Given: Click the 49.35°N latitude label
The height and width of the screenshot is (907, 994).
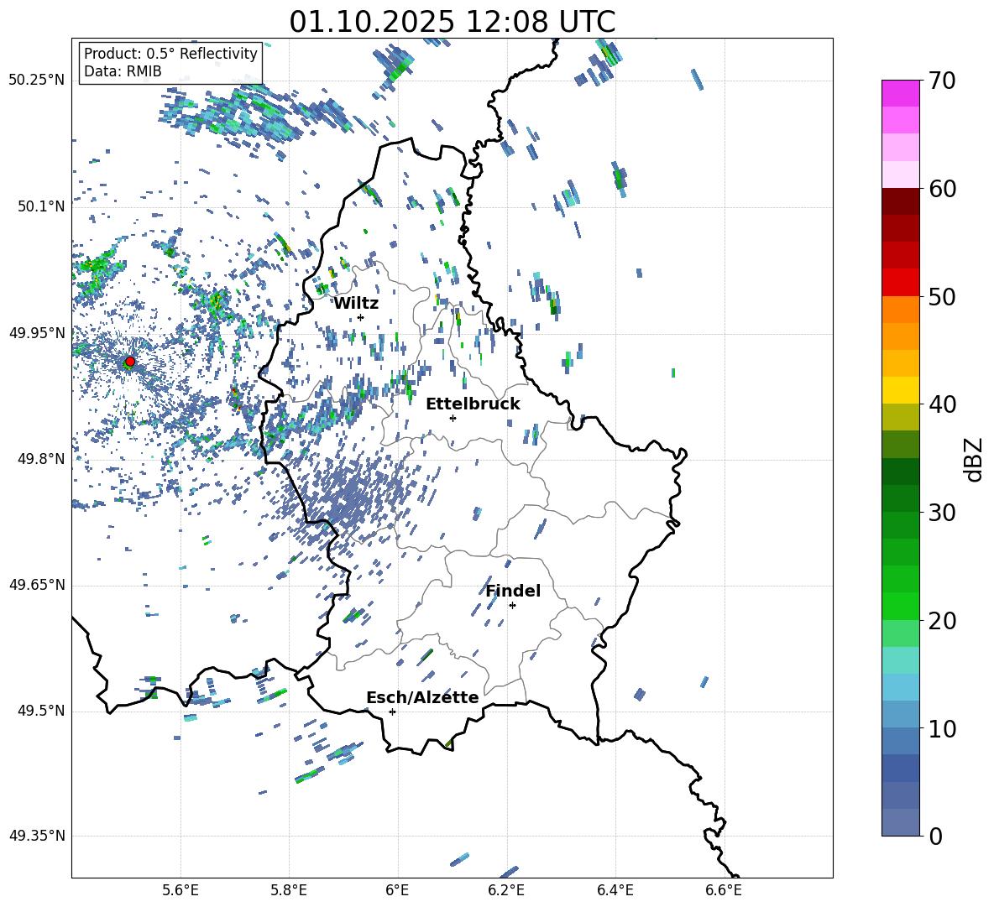Looking at the screenshot, I should click(37, 836).
